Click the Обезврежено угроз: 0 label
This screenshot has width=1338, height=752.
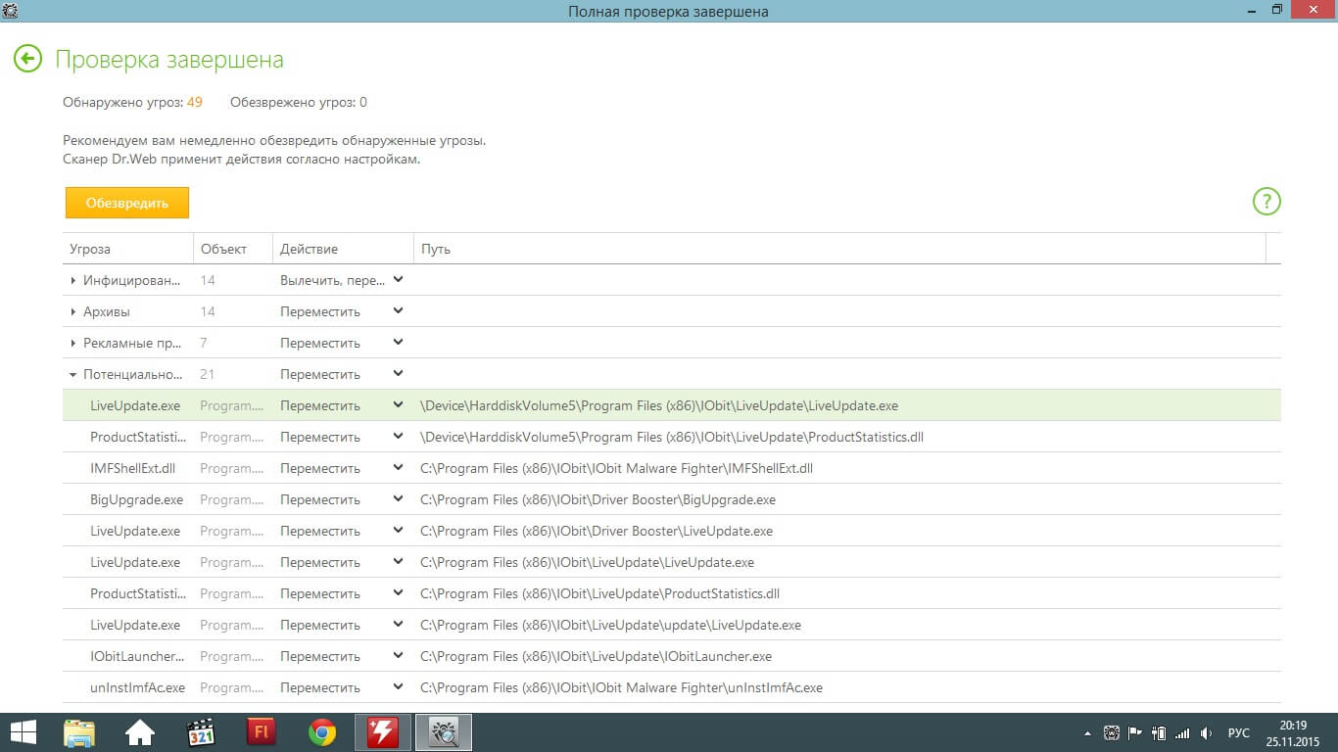click(299, 102)
